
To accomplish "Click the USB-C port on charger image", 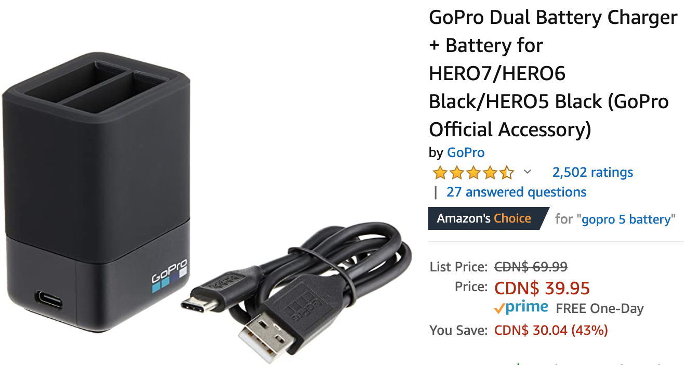I will click(48, 299).
